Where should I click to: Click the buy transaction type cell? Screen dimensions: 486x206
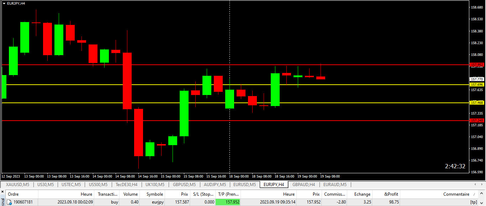click(x=114, y=202)
